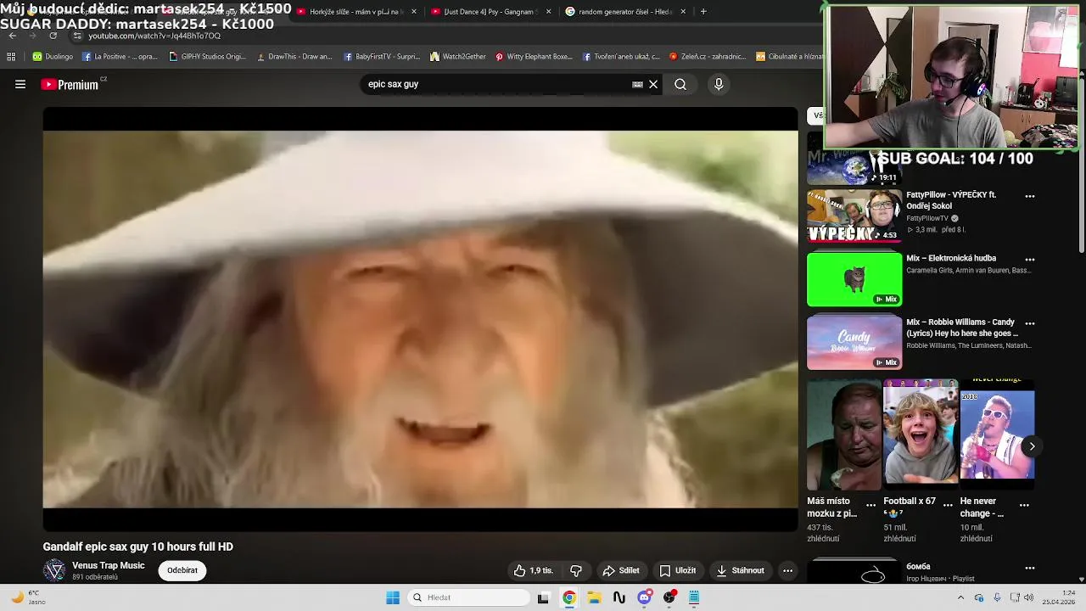Share the video with Sdílet button
Image resolution: width=1086 pixels, height=611 pixels.
[621, 570]
